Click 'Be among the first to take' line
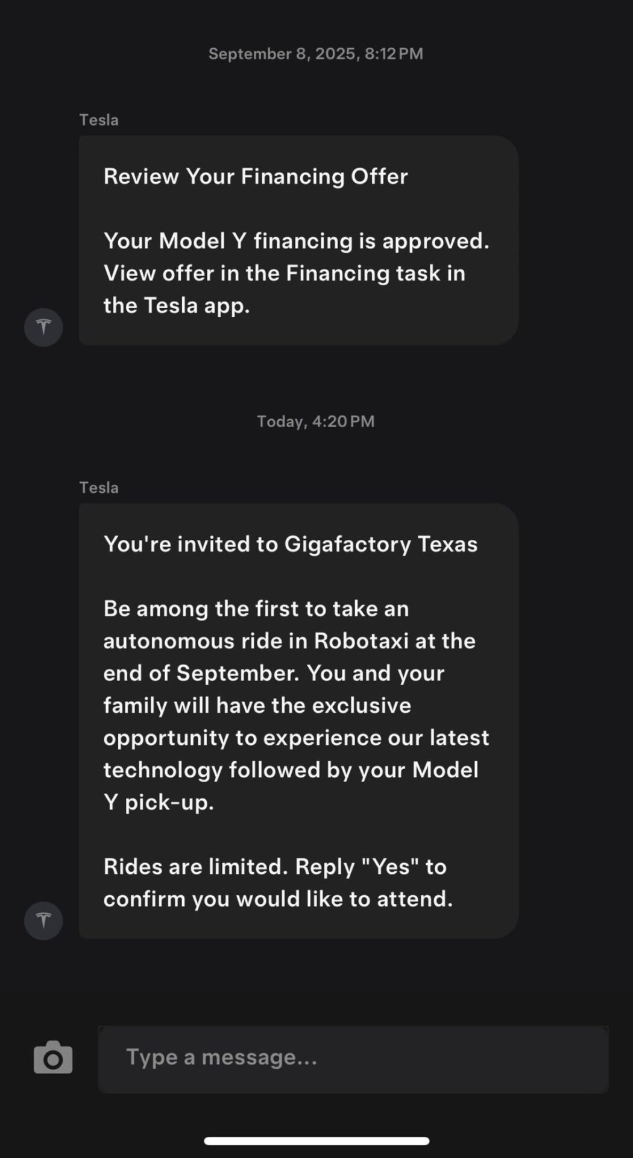Image resolution: width=633 pixels, height=1158 pixels. click(256, 609)
